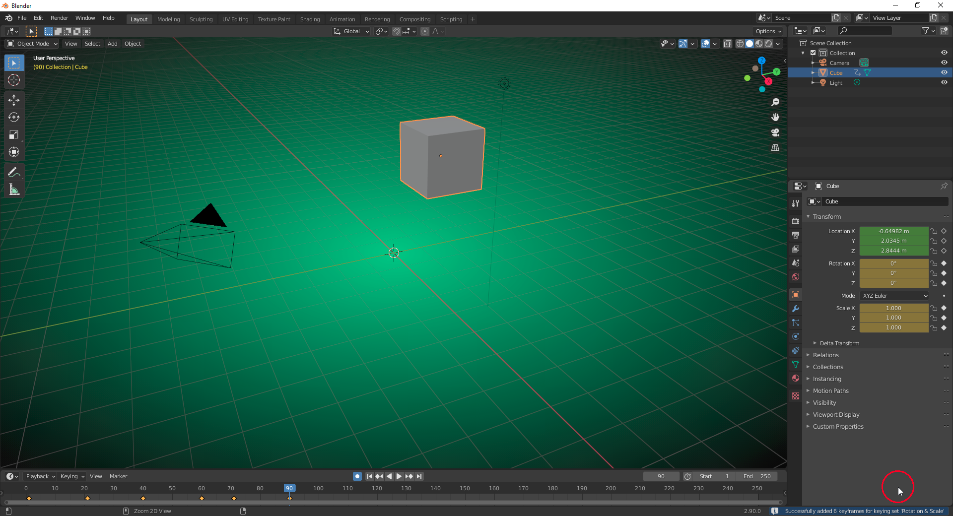The height and width of the screenshot is (516, 953).
Task: Open the XYZ Euler rotation mode dropdown
Action: [x=894, y=296]
